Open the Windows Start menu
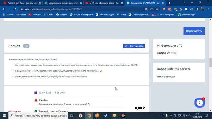This screenshot has width=212, height=119. 4,116
